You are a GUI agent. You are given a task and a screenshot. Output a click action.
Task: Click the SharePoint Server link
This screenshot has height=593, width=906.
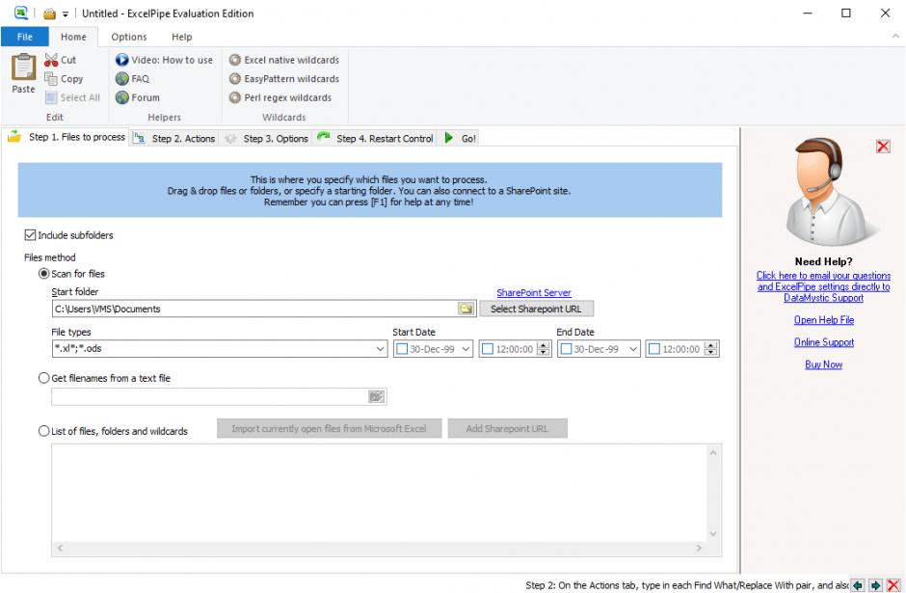coord(534,292)
